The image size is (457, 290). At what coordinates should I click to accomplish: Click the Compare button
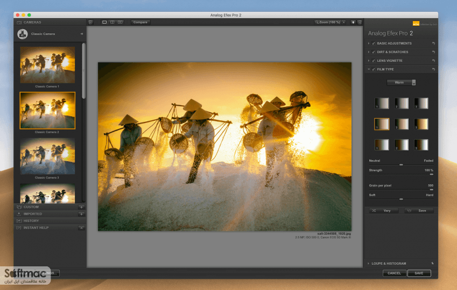(x=140, y=22)
